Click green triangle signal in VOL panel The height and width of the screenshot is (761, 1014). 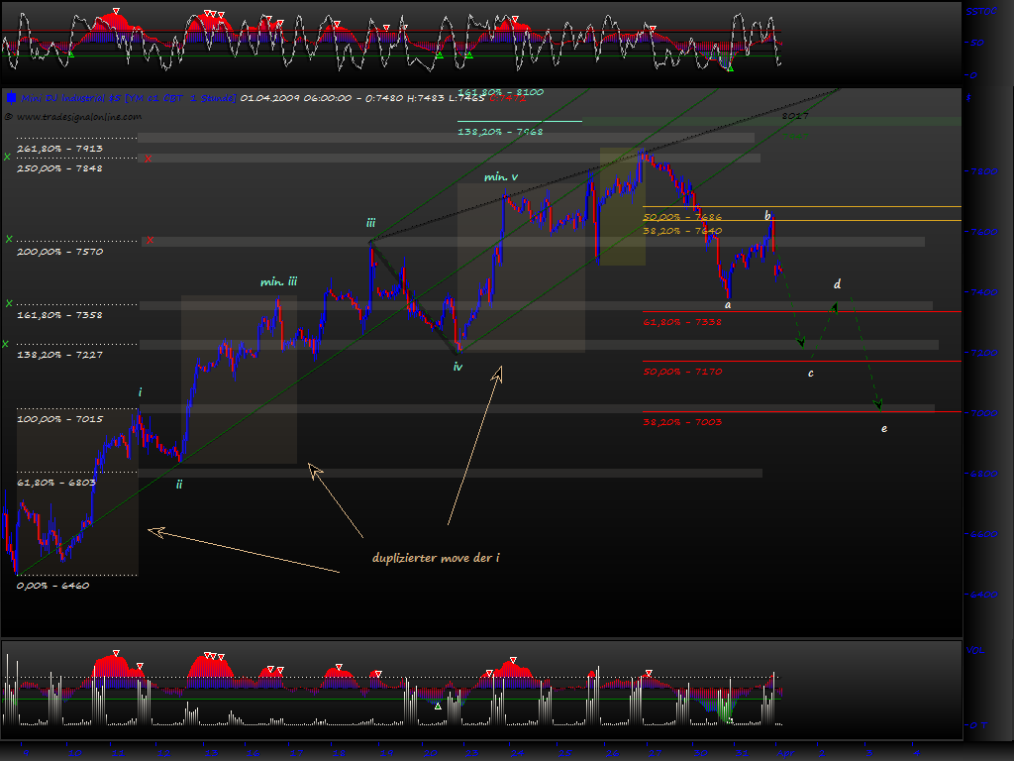[x=438, y=706]
